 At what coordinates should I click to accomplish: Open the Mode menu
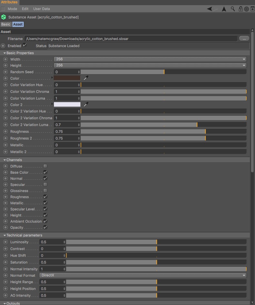tap(12, 9)
